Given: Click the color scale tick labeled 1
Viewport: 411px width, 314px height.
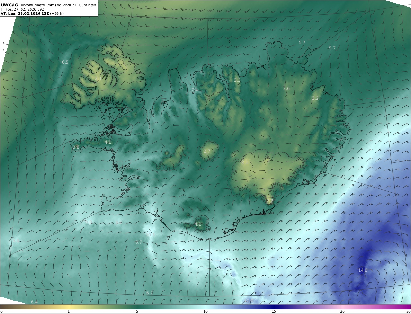Looking at the screenshot, I should point(68,311).
